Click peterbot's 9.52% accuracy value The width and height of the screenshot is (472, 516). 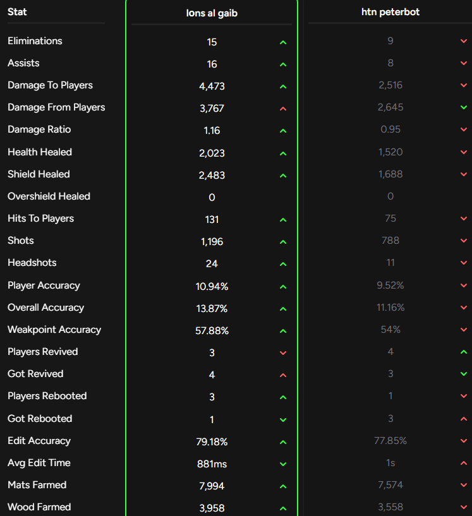390,285
